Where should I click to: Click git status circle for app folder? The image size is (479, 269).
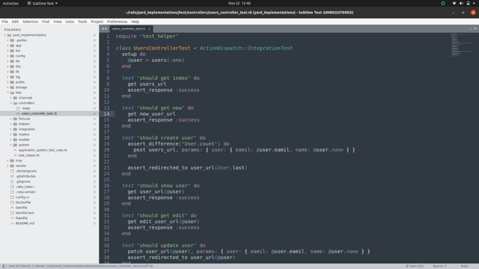[94, 45]
